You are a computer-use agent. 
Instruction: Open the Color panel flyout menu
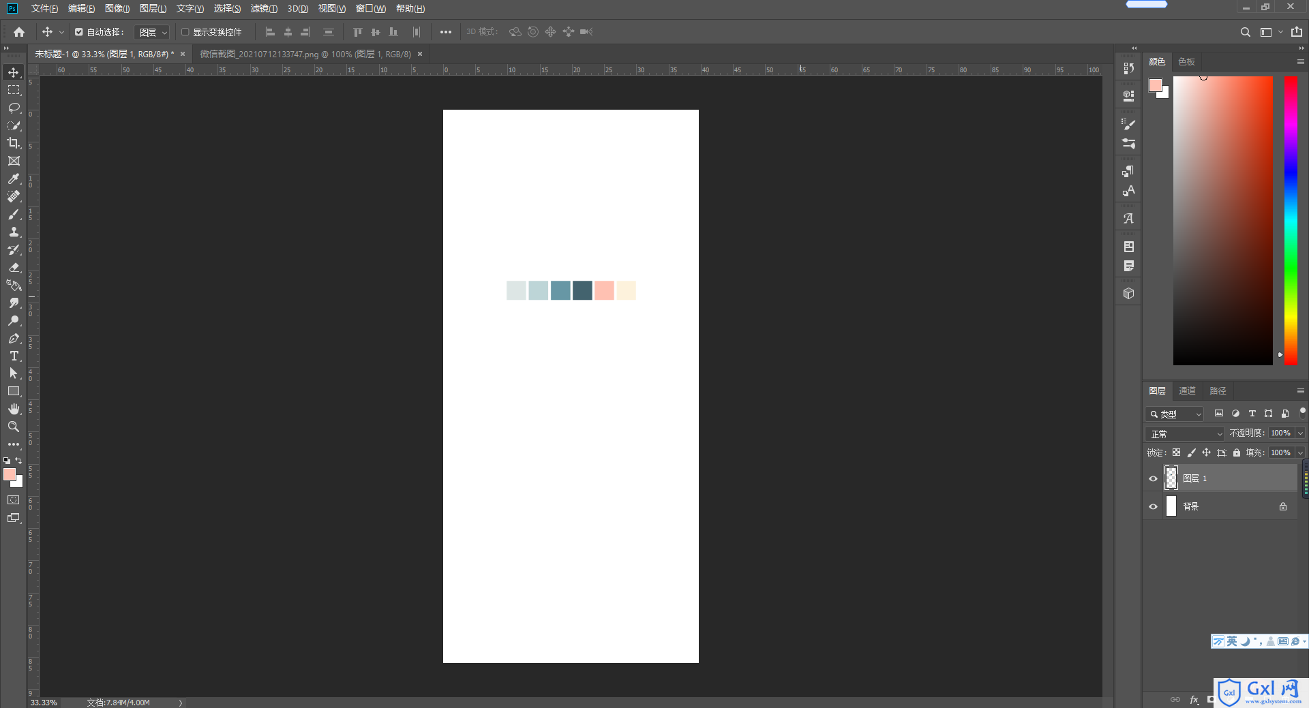1300,61
